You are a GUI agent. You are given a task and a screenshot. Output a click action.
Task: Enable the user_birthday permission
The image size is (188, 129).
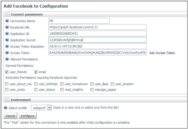(x=36, y=84)
